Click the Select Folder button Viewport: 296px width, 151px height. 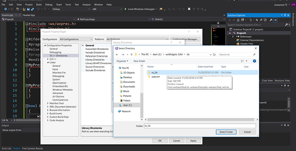(226, 132)
